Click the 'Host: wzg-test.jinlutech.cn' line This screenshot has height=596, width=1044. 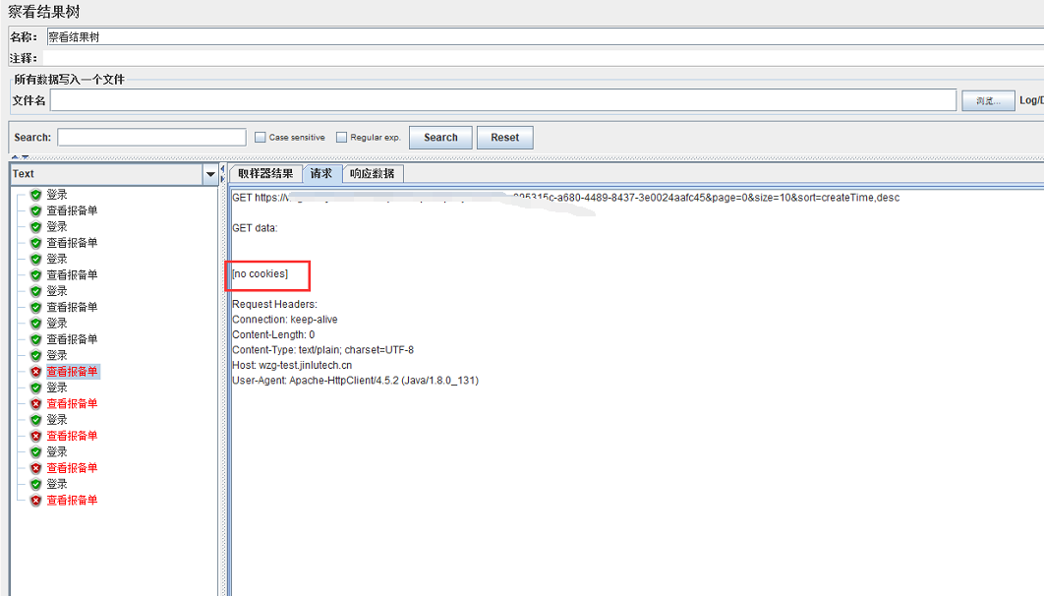(x=292, y=366)
